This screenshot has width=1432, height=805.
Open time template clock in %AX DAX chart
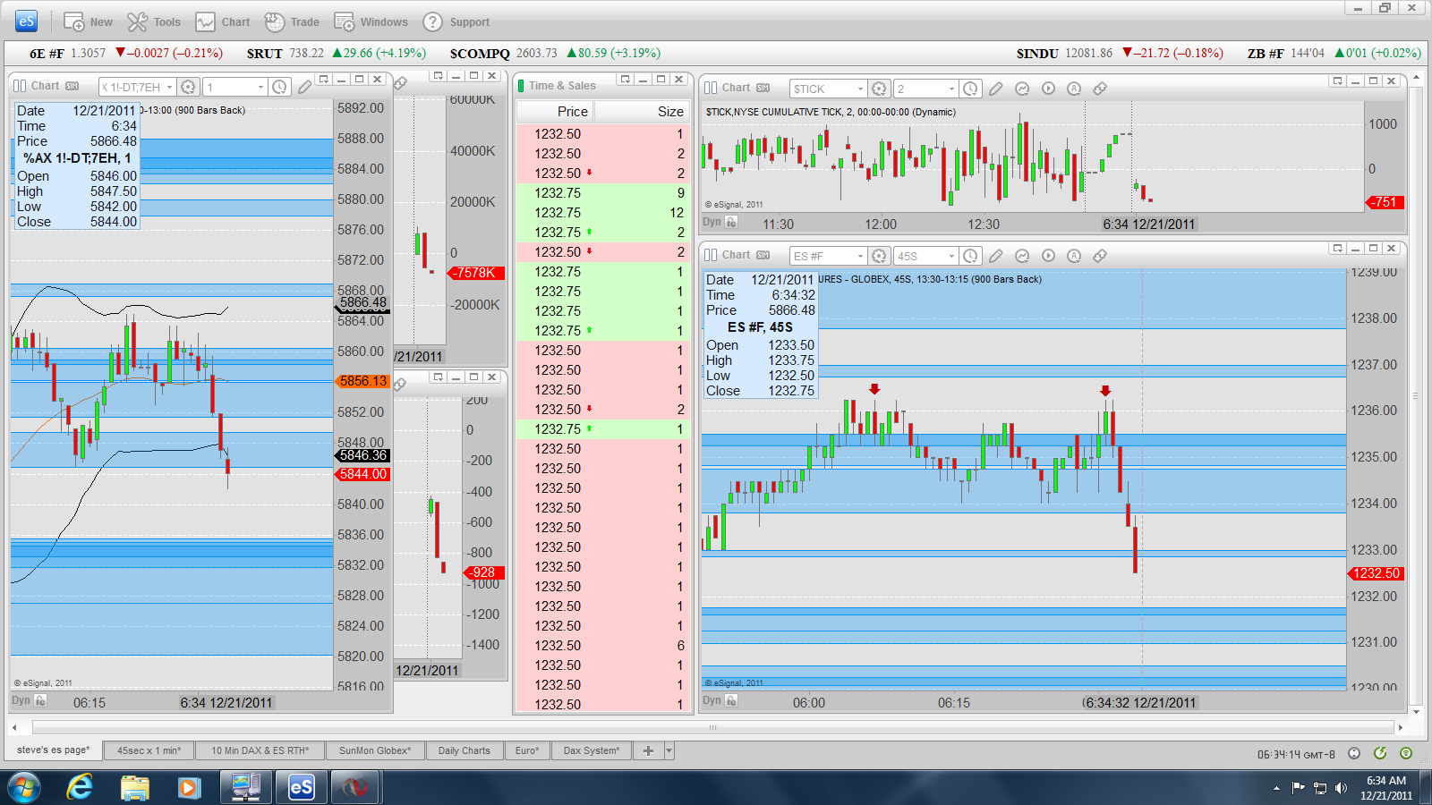point(280,87)
